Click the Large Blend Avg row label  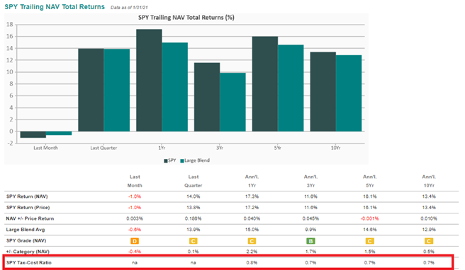[26, 230]
